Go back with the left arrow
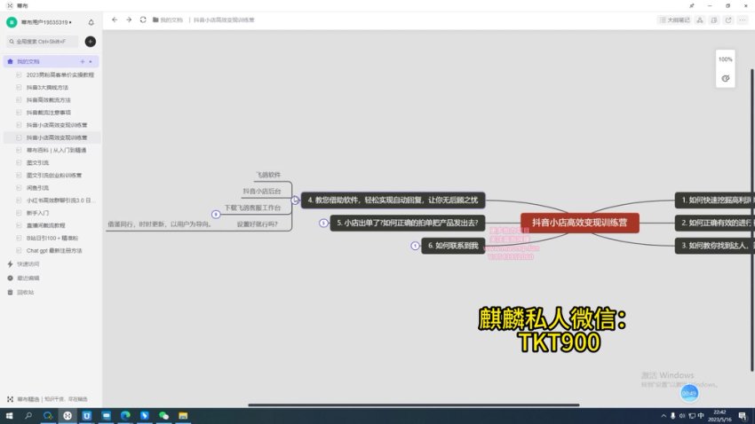Screen dimensions: 755x424 114,20
